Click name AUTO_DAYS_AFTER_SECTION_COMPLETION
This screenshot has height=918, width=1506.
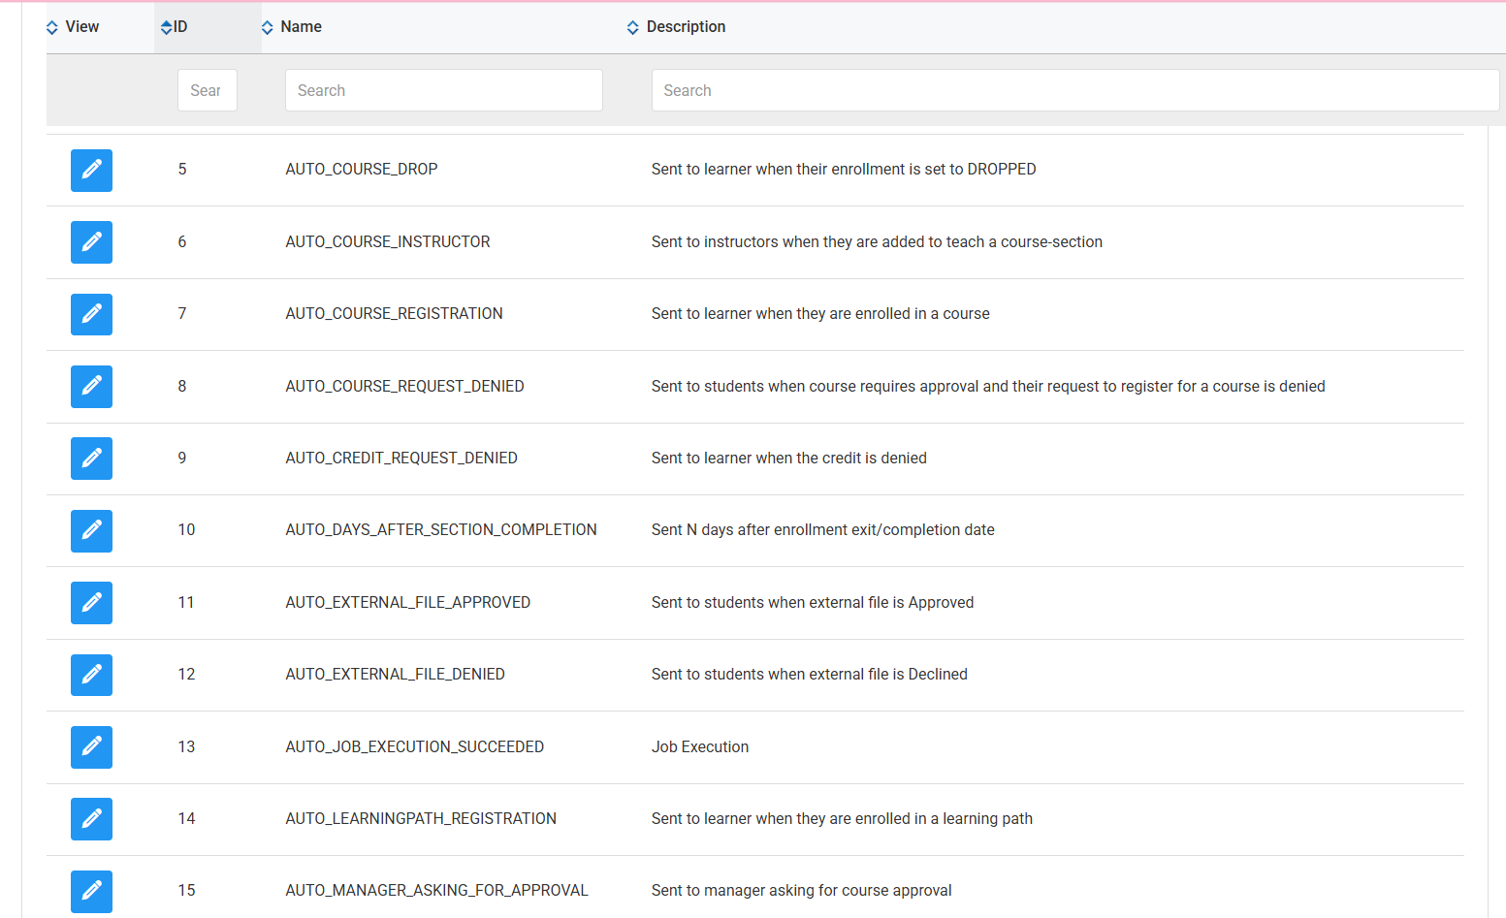[x=441, y=530]
